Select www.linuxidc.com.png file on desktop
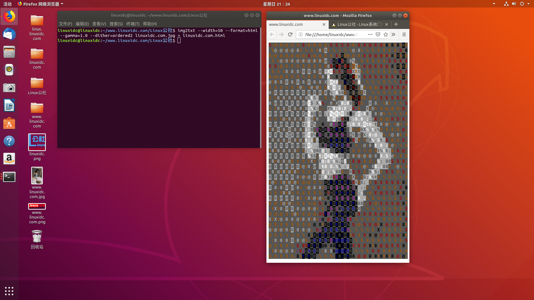The image size is (534, 300). [x=37, y=214]
